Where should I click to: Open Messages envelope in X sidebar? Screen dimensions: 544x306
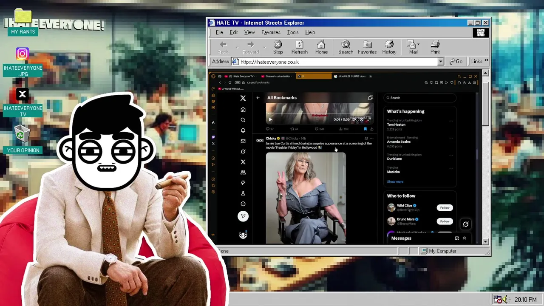243,141
